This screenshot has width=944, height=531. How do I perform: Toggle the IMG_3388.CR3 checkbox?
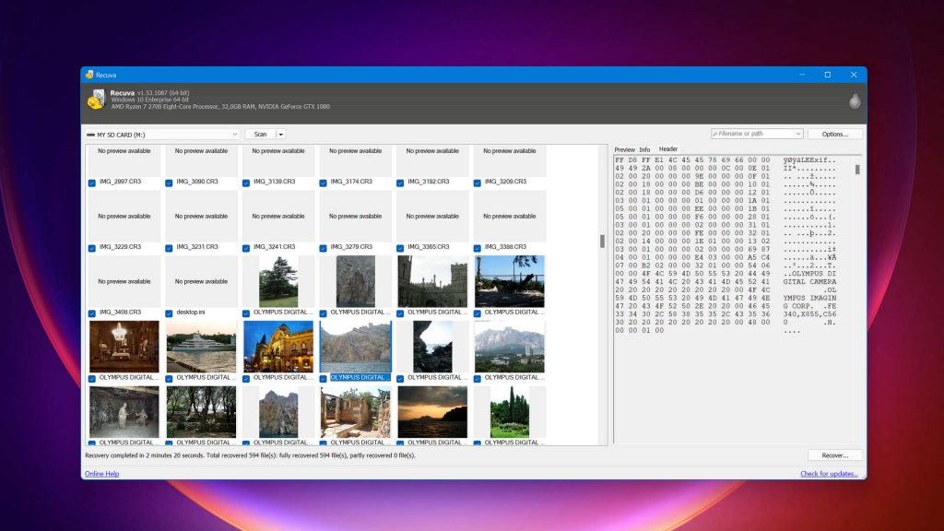(x=478, y=248)
